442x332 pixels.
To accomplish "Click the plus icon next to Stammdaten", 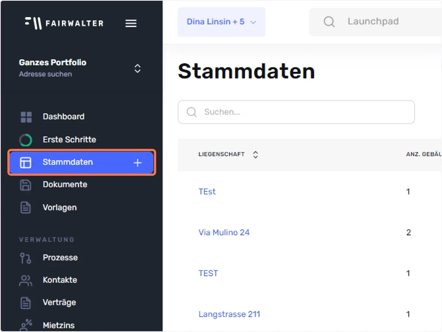I will click(x=137, y=162).
